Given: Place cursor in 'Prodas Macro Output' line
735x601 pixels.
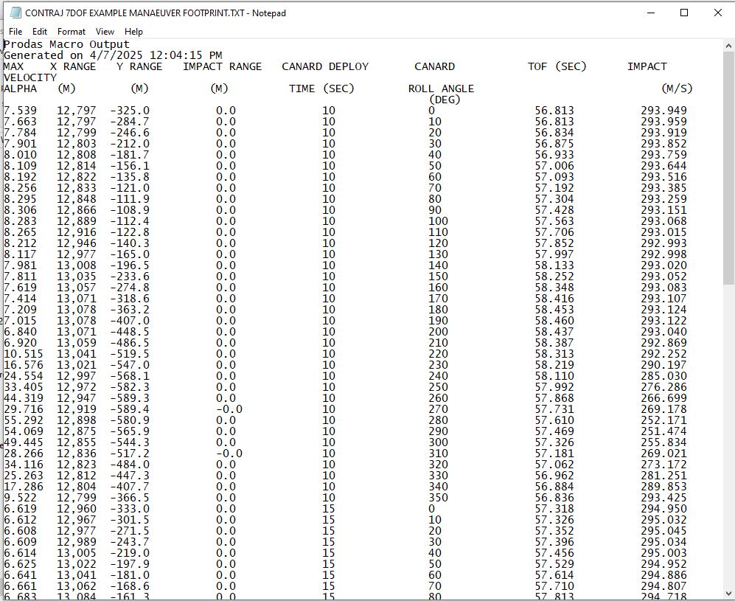Looking at the screenshot, I should (x=66, y=44).
